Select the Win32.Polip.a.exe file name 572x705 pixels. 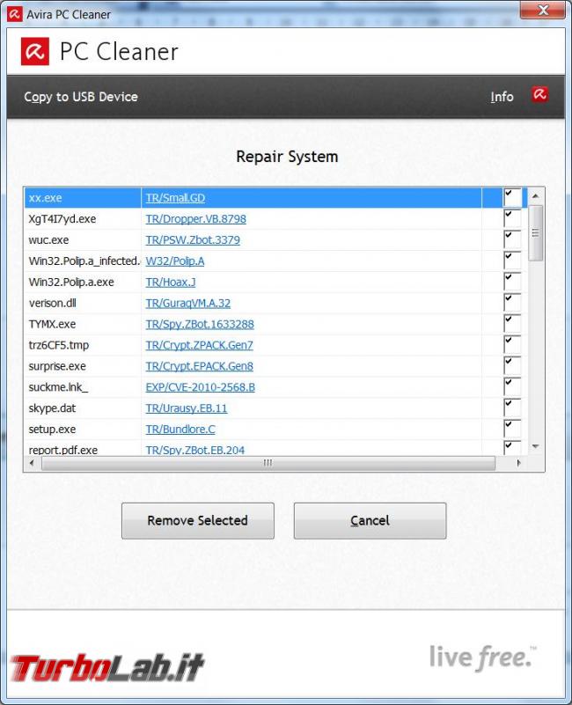[71, 283]
